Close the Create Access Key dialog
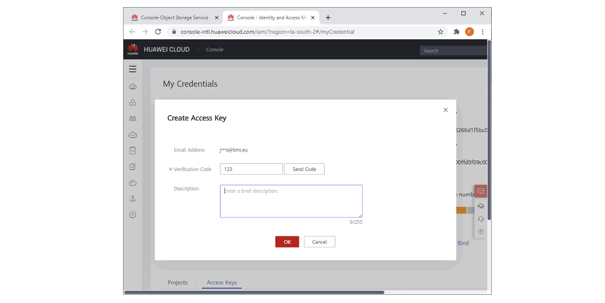605x303 pixels. 446,110
